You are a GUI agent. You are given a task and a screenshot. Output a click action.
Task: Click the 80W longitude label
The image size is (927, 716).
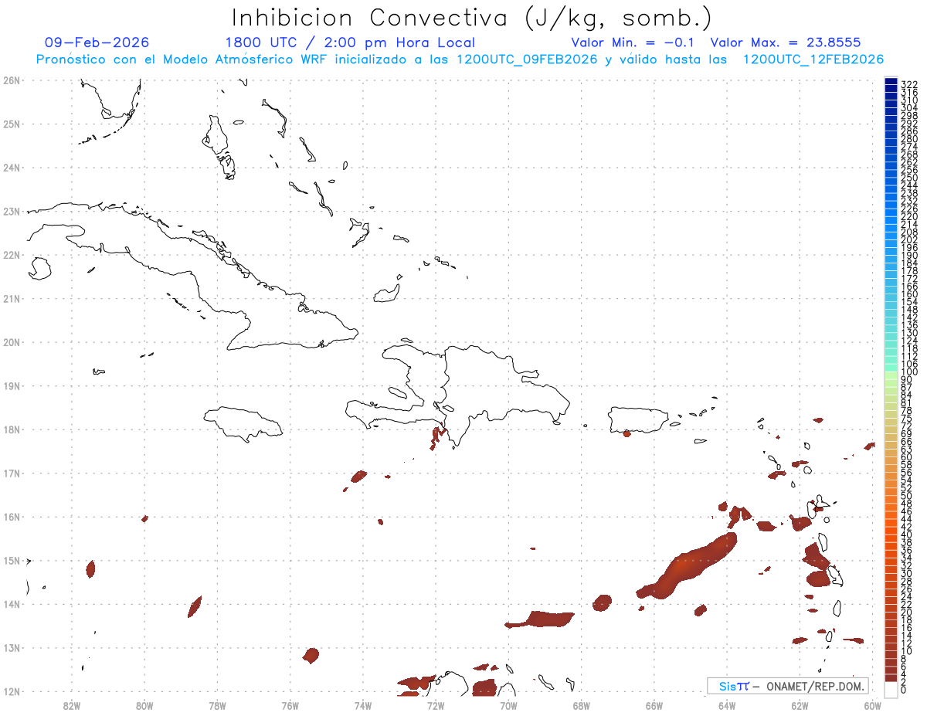click(144, 705)
